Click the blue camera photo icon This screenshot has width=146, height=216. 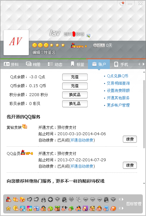point(36,208)
